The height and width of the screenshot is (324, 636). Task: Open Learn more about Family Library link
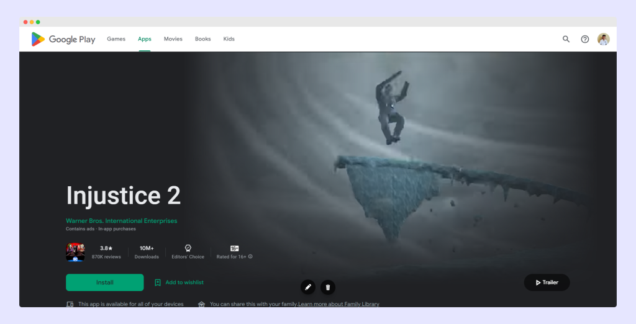coord(338,304)
